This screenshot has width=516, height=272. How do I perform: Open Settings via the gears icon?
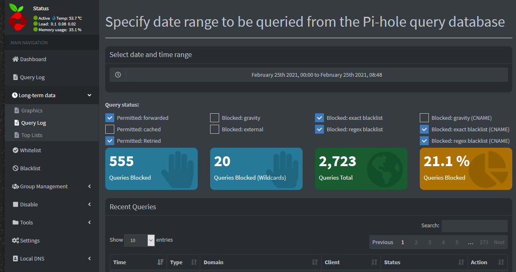click(x=16, y=240)
